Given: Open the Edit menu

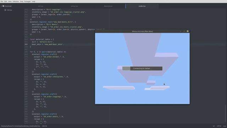Looking at the screenshot, I should click(x=6, y=1).
